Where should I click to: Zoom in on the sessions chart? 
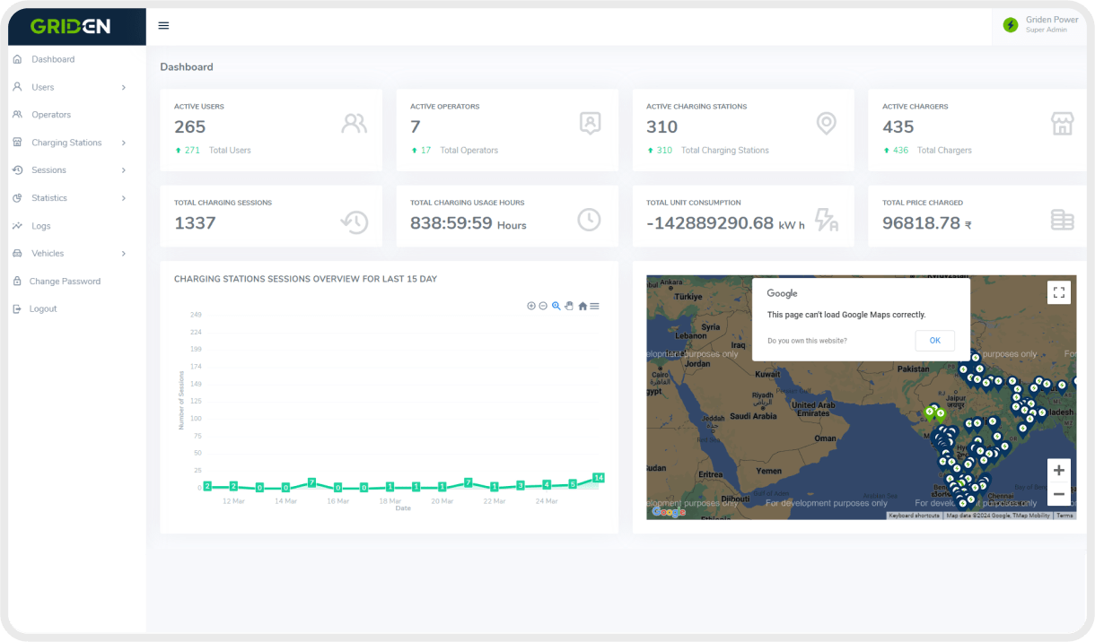click(531, 306)
